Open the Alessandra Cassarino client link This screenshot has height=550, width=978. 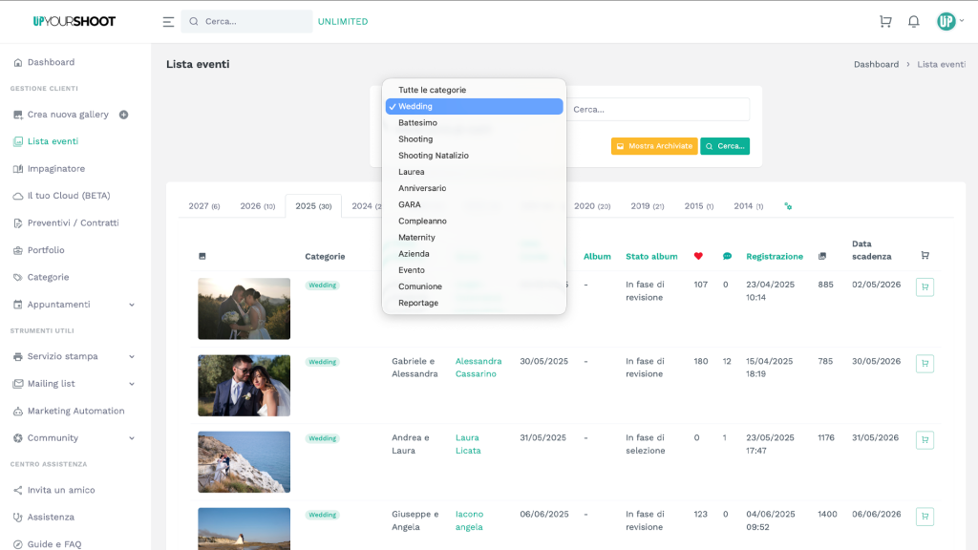[x=478, y=368]
